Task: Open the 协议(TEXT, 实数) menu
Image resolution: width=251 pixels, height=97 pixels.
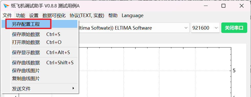Action: 87,16
